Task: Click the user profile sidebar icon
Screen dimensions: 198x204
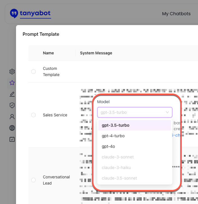Action: coord(12,117)
